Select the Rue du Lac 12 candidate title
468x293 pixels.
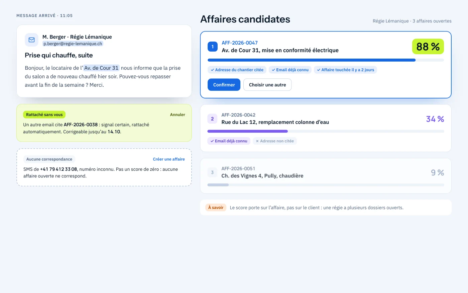(x=275, y=122)
